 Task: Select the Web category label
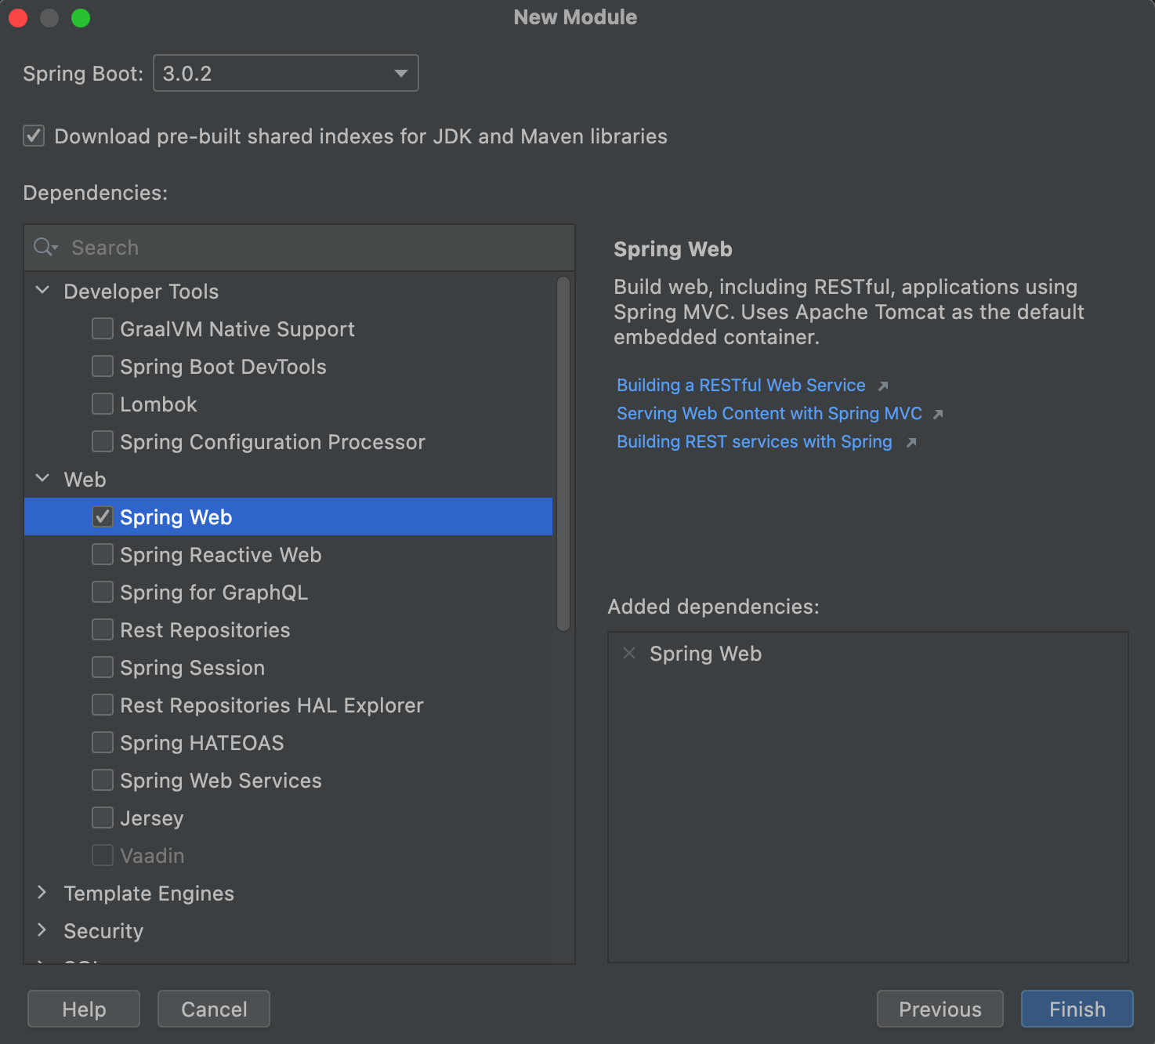tap(85, 480)
